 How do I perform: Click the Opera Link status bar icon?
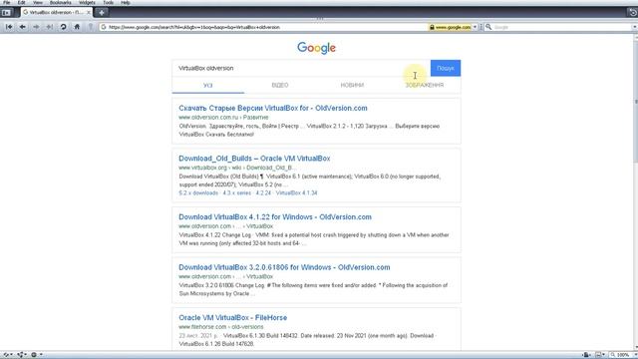click(6, 355)
